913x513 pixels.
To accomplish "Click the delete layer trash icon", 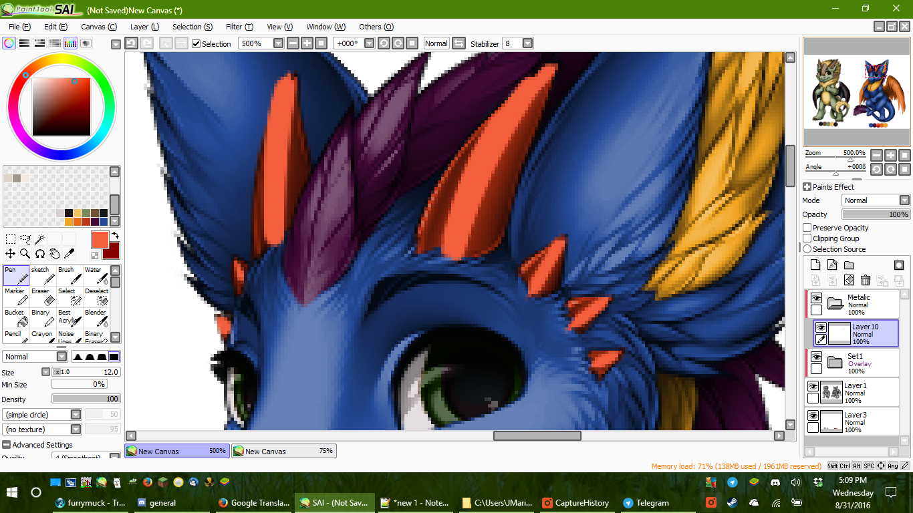I will [866, 280].
